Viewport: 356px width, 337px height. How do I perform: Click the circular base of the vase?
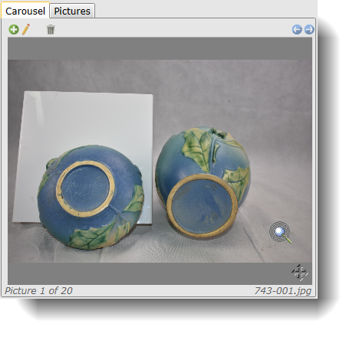[x=202, y=206]
